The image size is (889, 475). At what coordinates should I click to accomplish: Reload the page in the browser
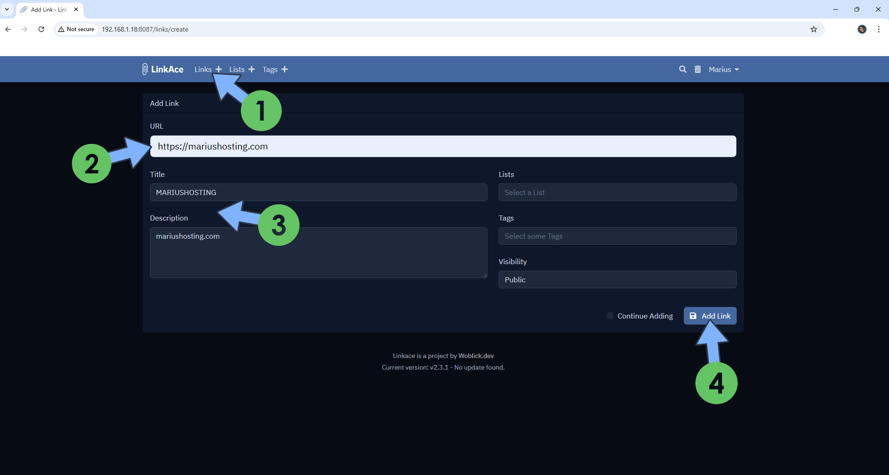coord(41,29)
